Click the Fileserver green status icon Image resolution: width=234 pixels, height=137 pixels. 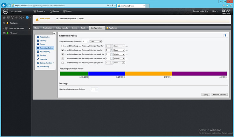[x=7, y=33]
